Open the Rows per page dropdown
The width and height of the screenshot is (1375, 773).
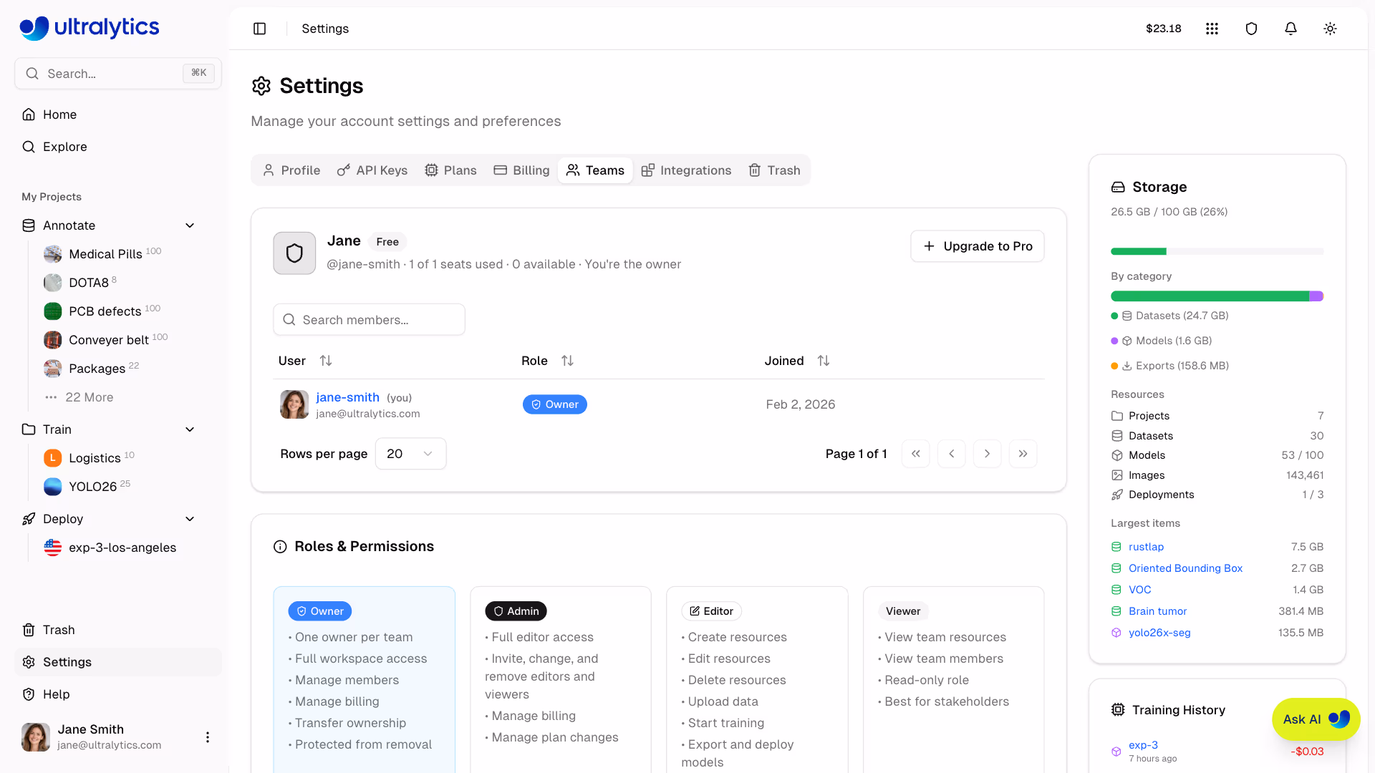click(410, 454)
